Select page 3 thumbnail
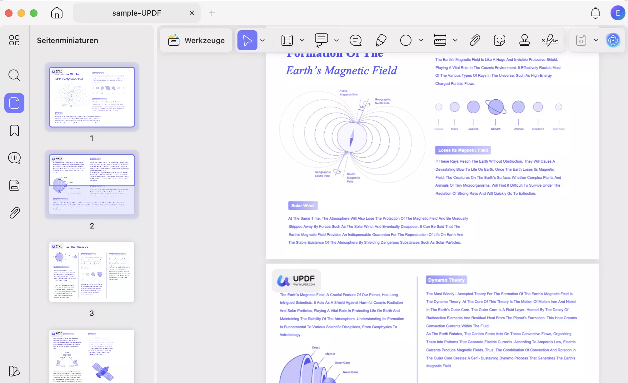 pos(92,272)
